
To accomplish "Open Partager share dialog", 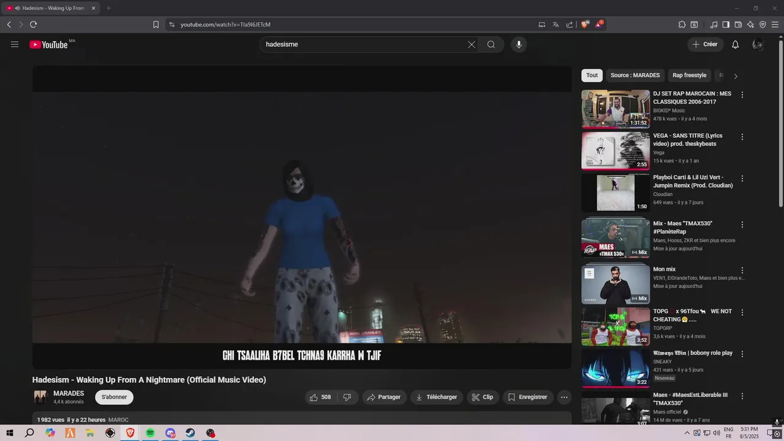I will (x=384, y=397).
